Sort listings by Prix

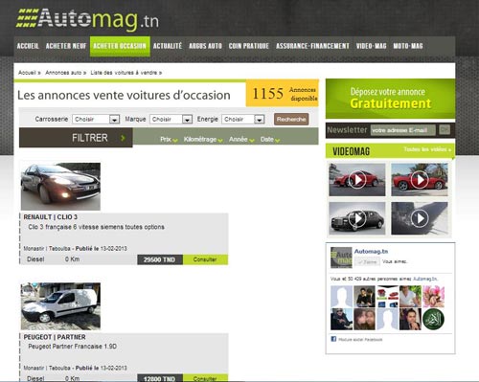point(169,140)
